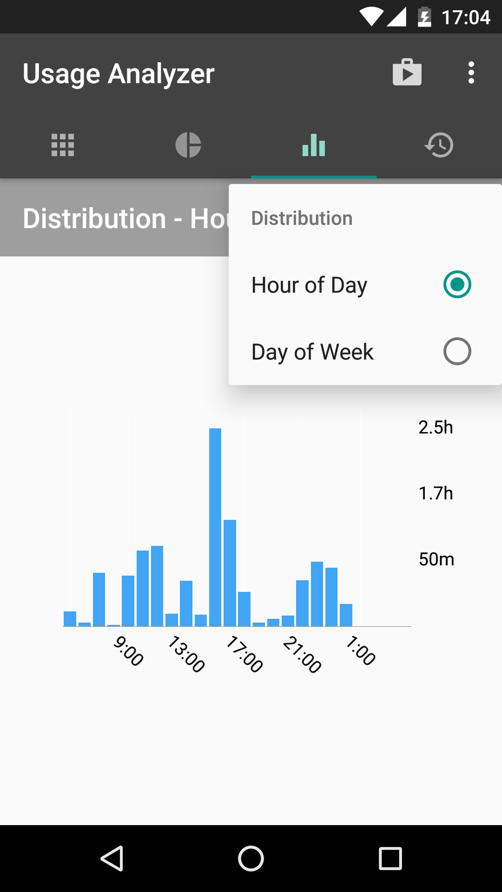Select the Day of Week radio button
The height and width of the screenshot is (892, 502).
point(457,351)
